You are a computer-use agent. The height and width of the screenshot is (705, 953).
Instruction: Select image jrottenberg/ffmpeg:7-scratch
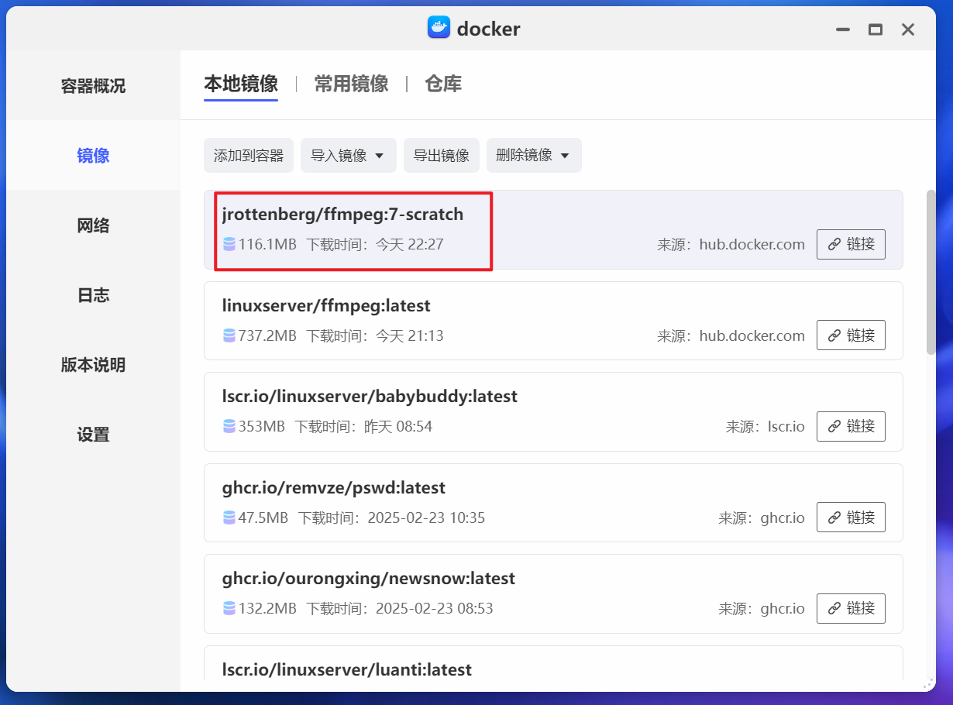tap(553, 230)
